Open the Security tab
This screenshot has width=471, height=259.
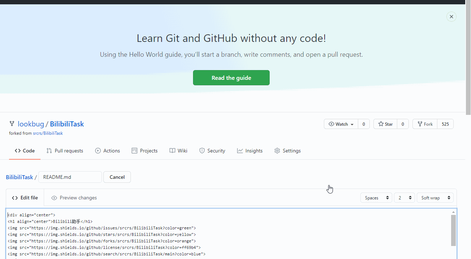point(212,151)
